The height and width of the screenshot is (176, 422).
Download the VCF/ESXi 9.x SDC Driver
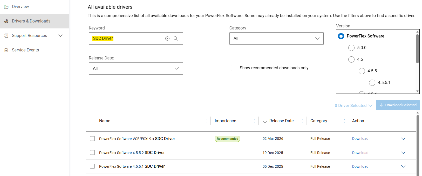coord(360,139)
